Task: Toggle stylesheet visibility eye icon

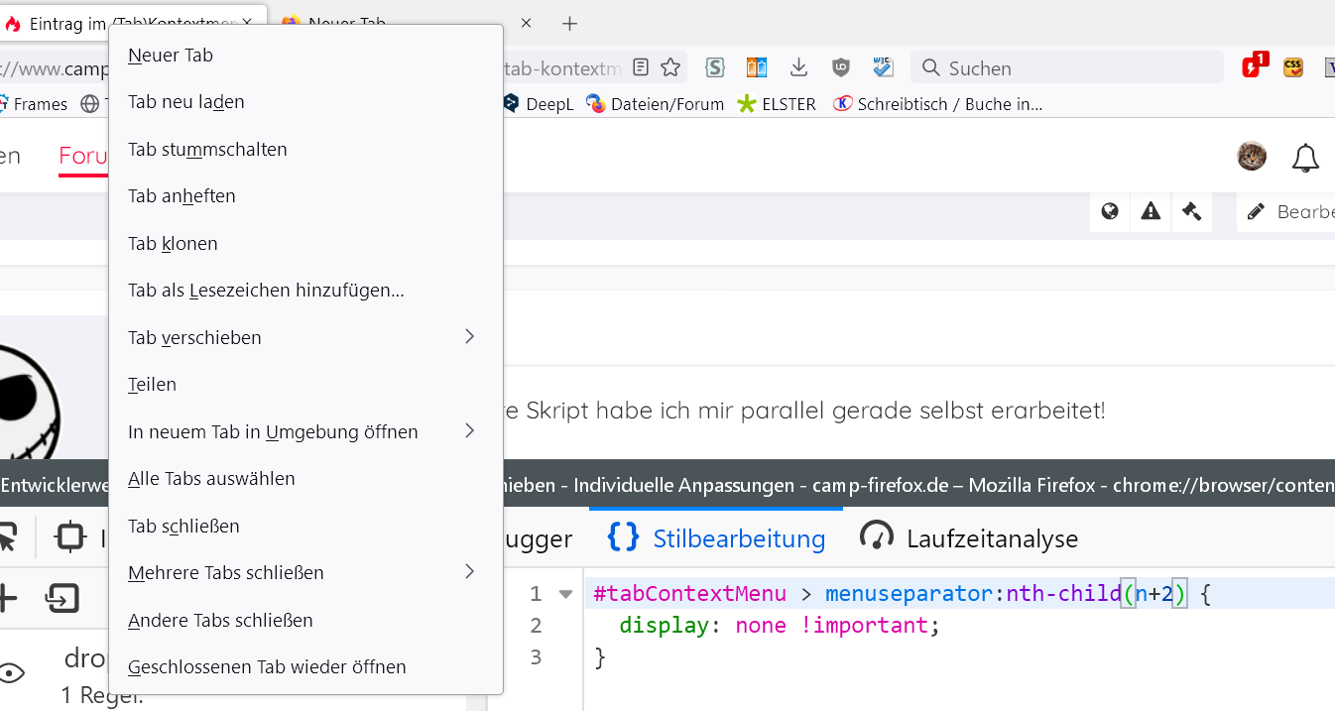Action: [11, 672]
